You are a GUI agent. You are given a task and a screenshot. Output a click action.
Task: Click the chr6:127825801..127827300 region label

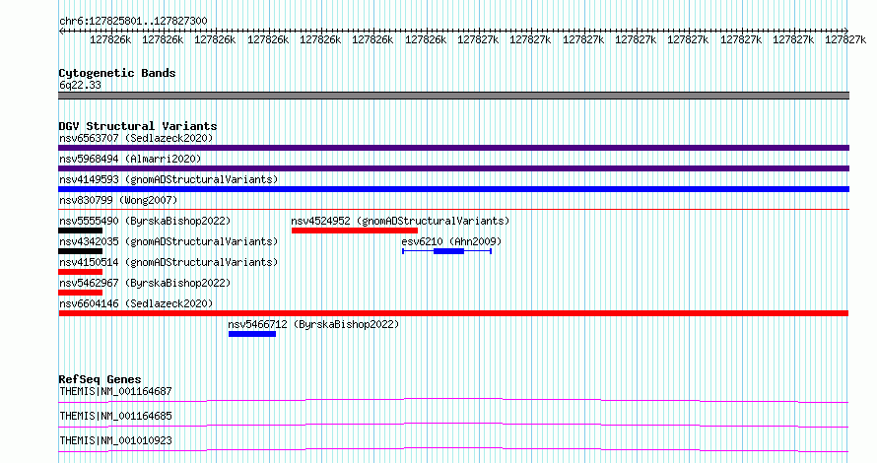[133, 21]
